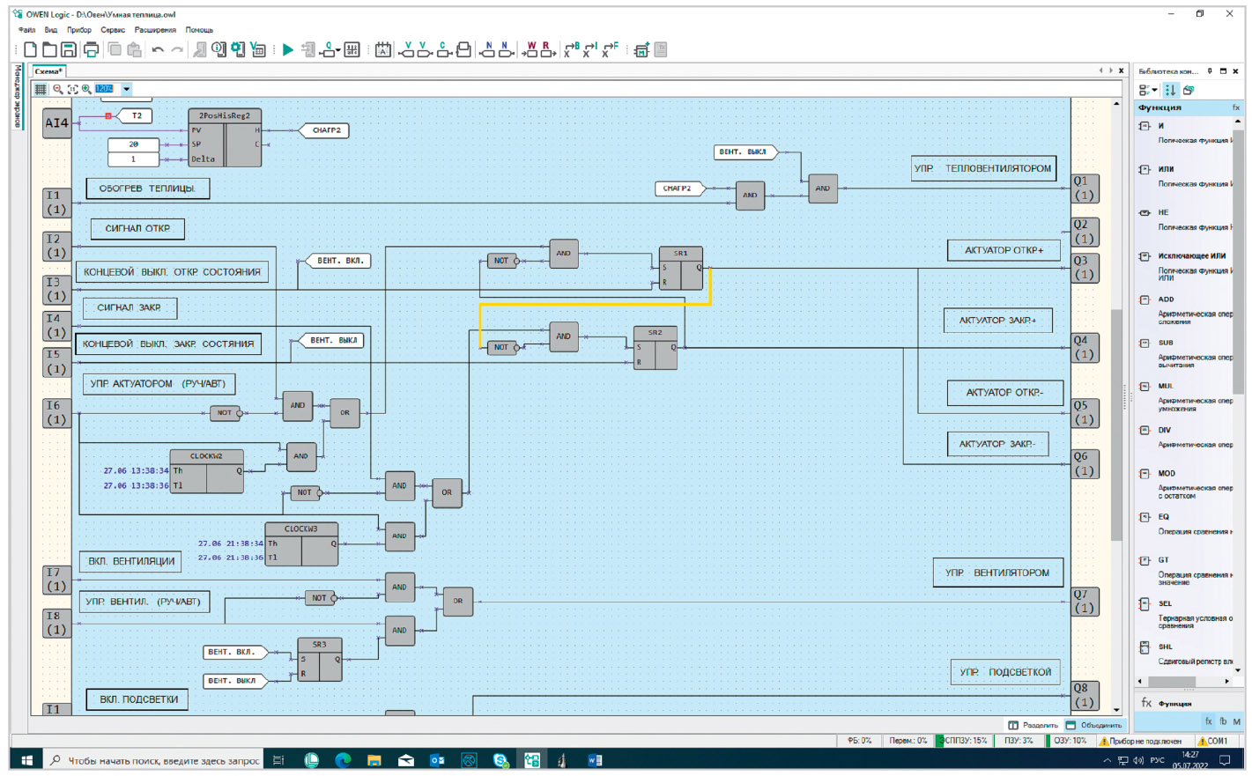
Task: Click the Объединить button
Action: [x=1093, y=725]
